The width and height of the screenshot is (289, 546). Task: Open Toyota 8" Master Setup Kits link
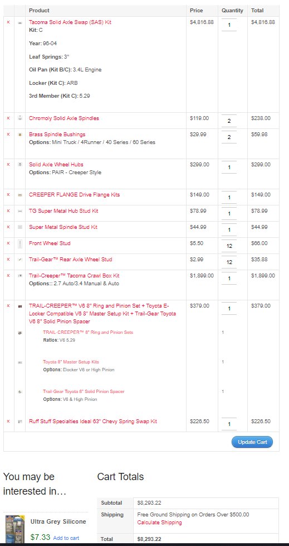[x=71, y=362]
